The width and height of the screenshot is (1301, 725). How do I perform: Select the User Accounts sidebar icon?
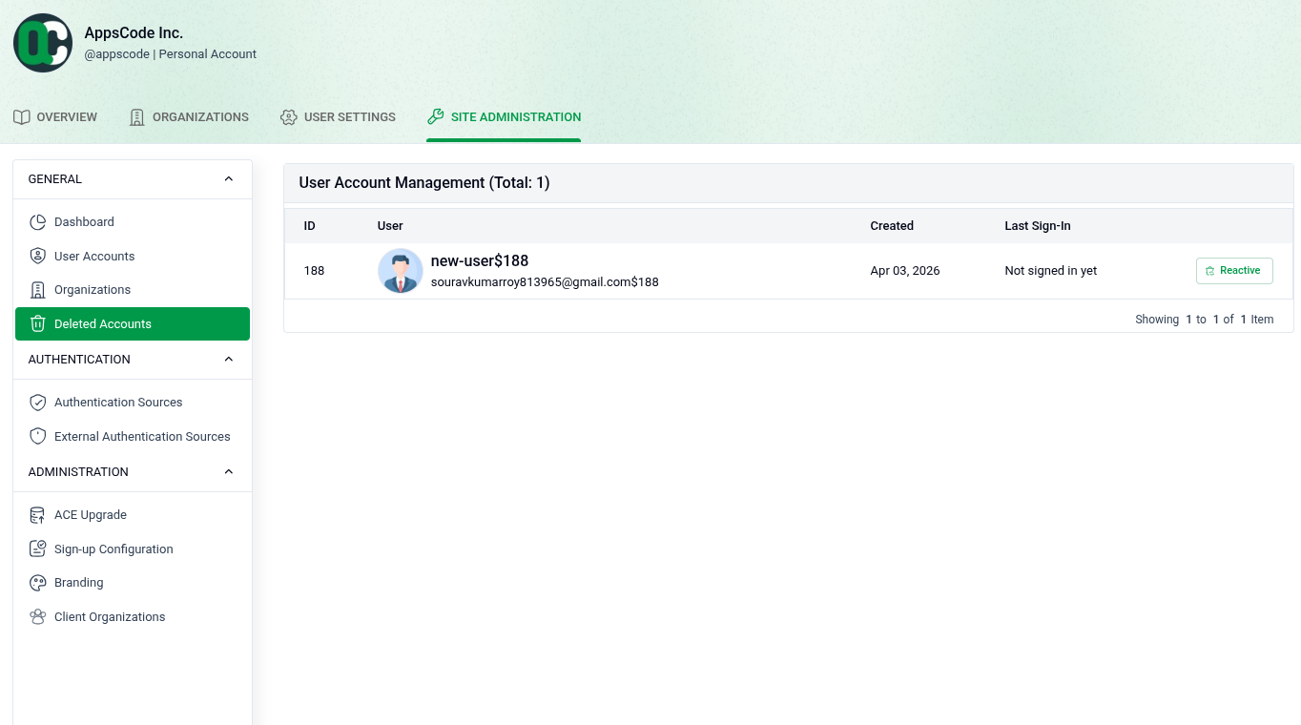tap(37, 256)
